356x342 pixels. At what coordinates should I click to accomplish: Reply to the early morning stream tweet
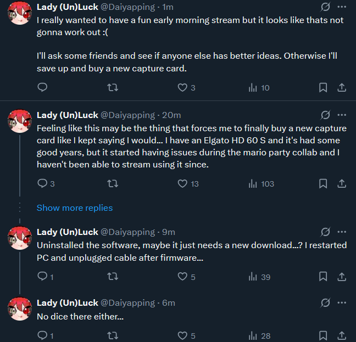[42, 88]
